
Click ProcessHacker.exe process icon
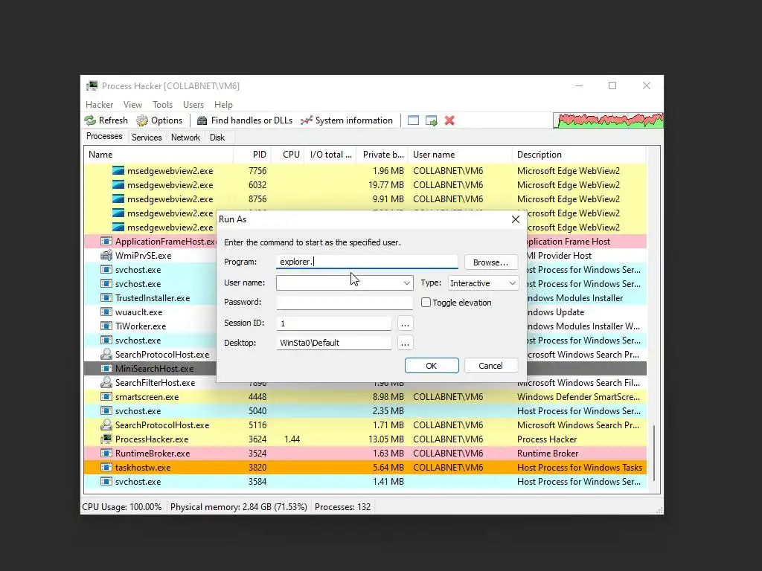coord(106,439)
